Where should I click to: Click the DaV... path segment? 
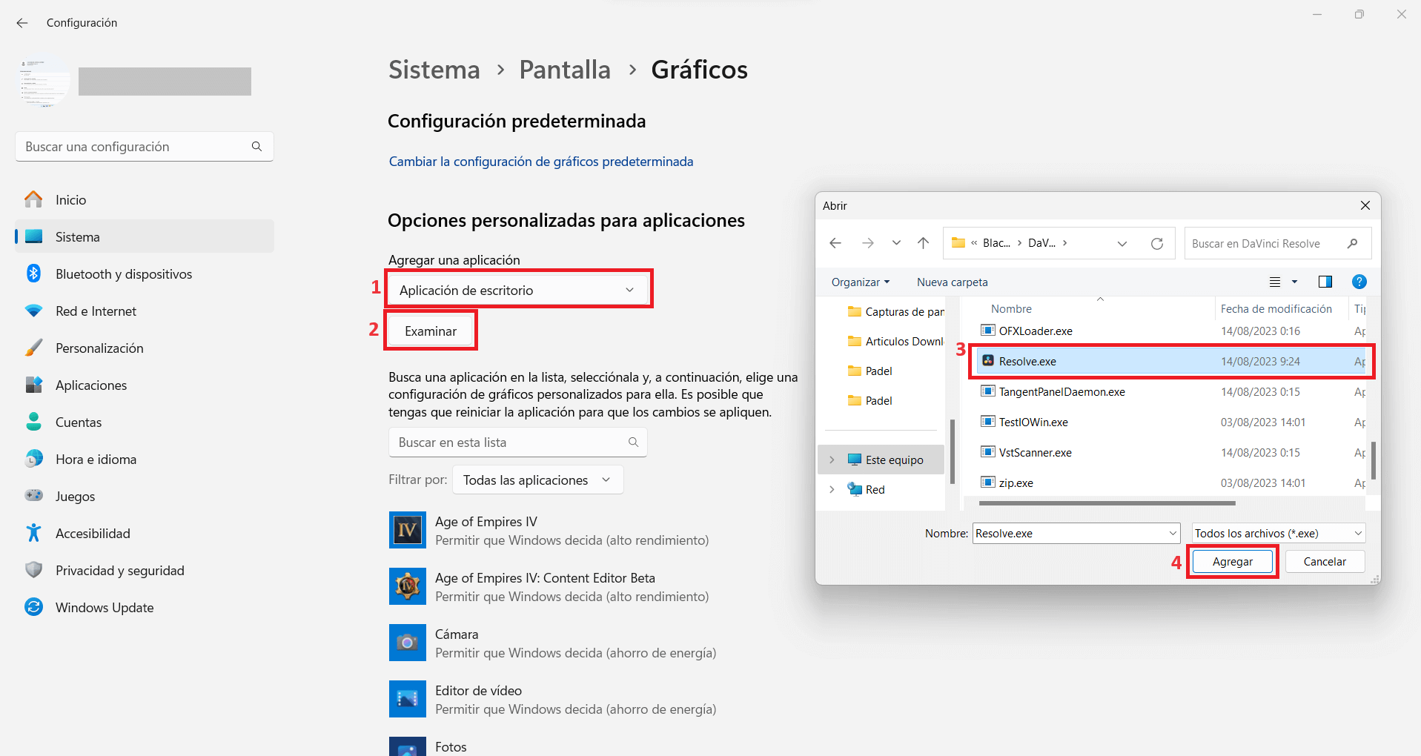[1041, 243]
